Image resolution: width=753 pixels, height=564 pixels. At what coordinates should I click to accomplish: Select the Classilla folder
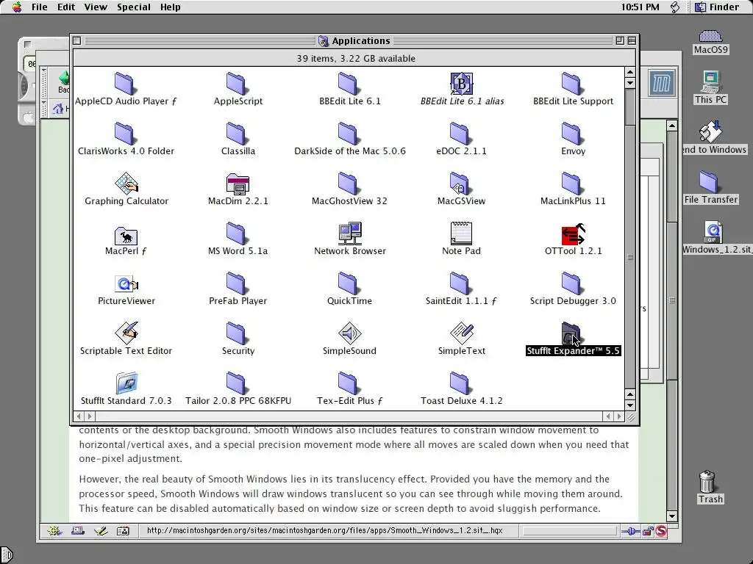point(236,134)
